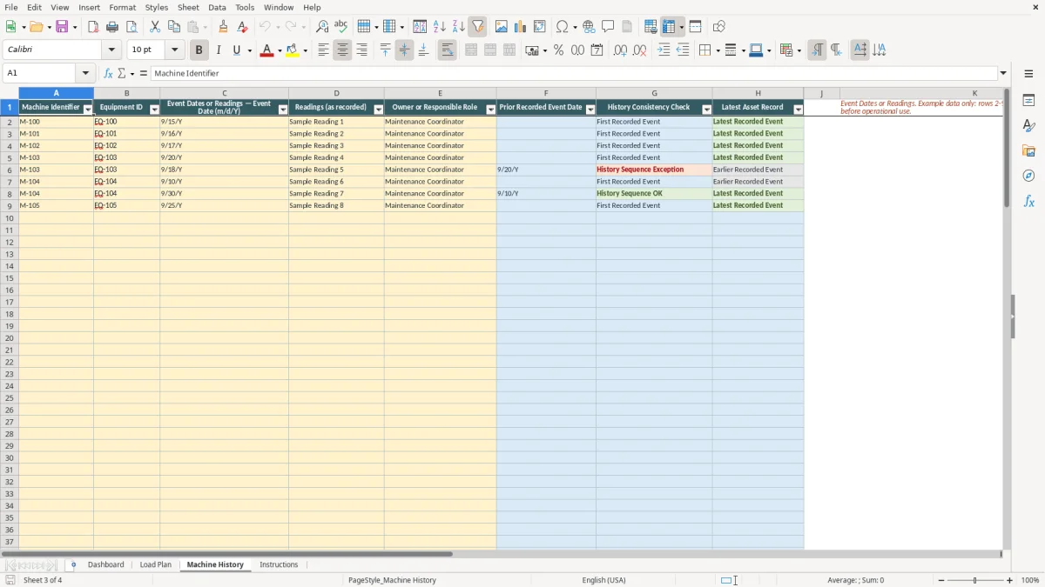Run the spelling check
This screenshot has width=1045, height=587.
pos(341,27)
